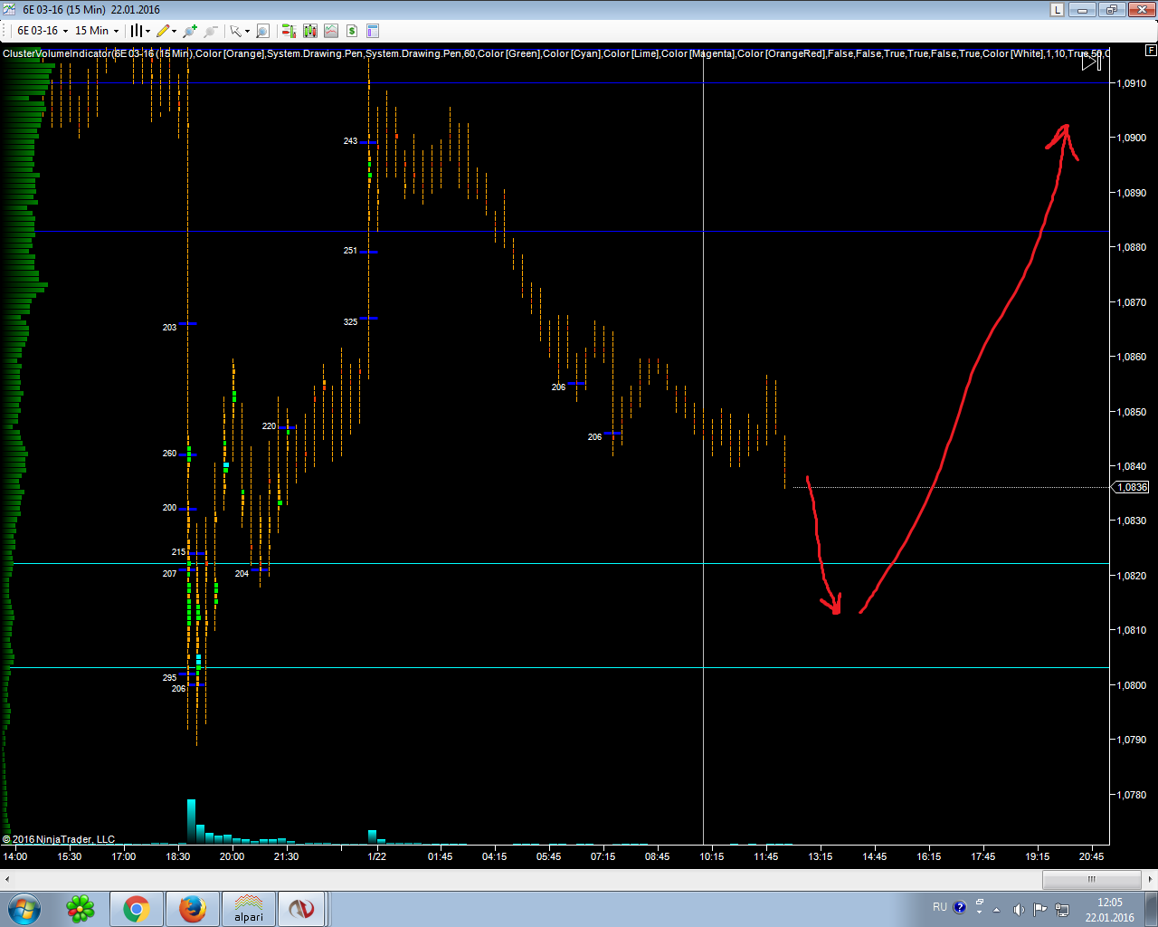The height and width of the screenshot is (927, 1158).
Task: Open the 6E 03-16 instrument dropdown
Action: 43,31
